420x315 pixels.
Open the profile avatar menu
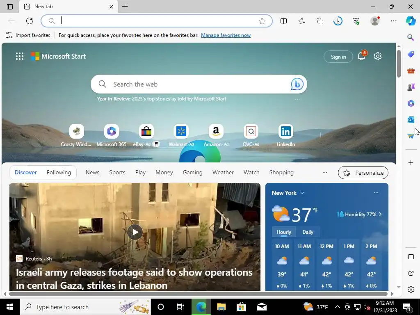point(375,21)
